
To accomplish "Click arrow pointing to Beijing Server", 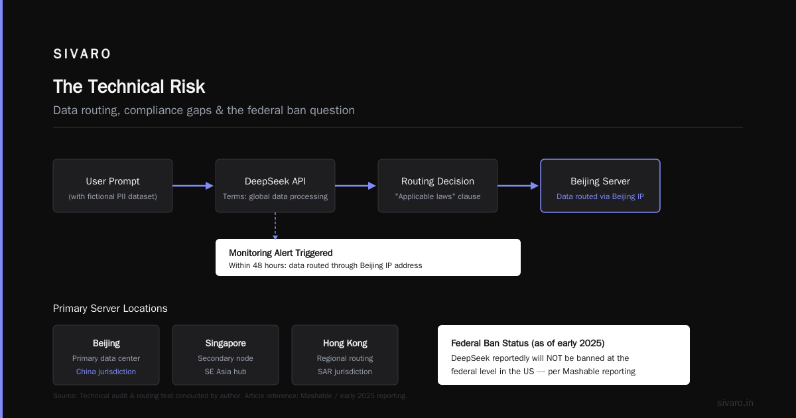I will tap(519, 186).
